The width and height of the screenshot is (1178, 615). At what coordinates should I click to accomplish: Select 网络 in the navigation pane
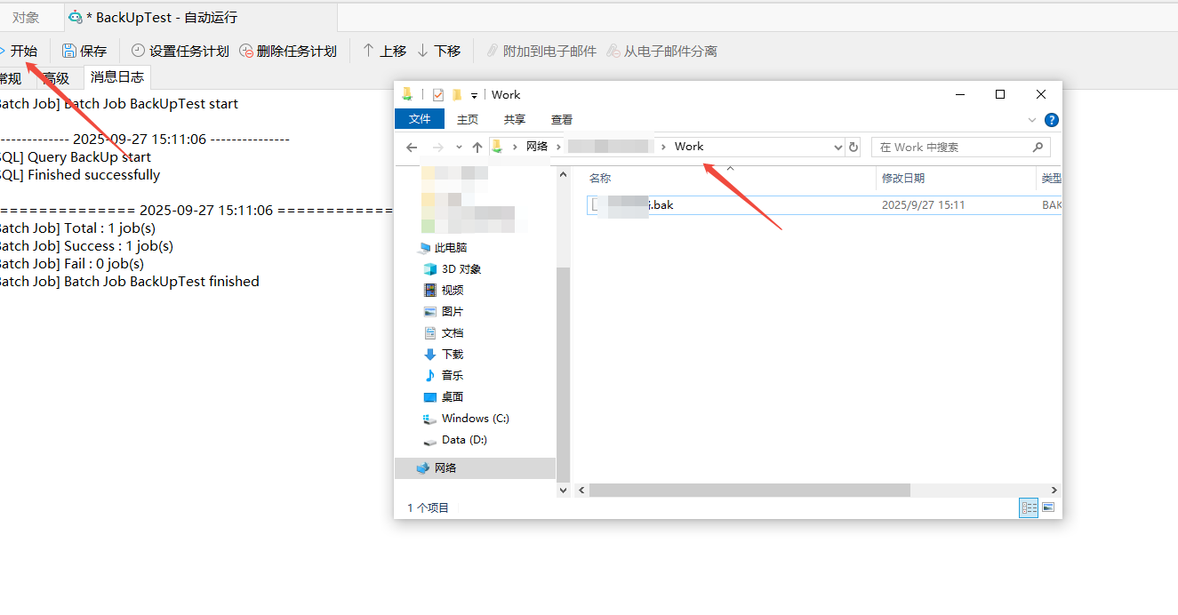[x=475, y=468]
